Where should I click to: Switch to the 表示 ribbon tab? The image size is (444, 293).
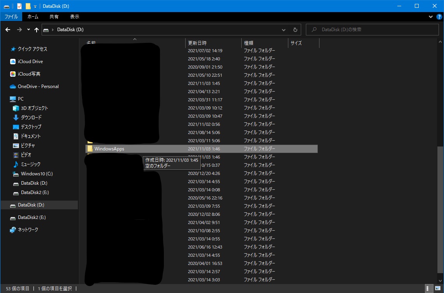tap(74, 17)
